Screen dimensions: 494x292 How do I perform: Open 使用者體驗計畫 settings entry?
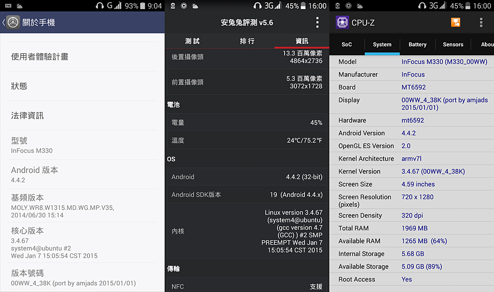point(82,57)
